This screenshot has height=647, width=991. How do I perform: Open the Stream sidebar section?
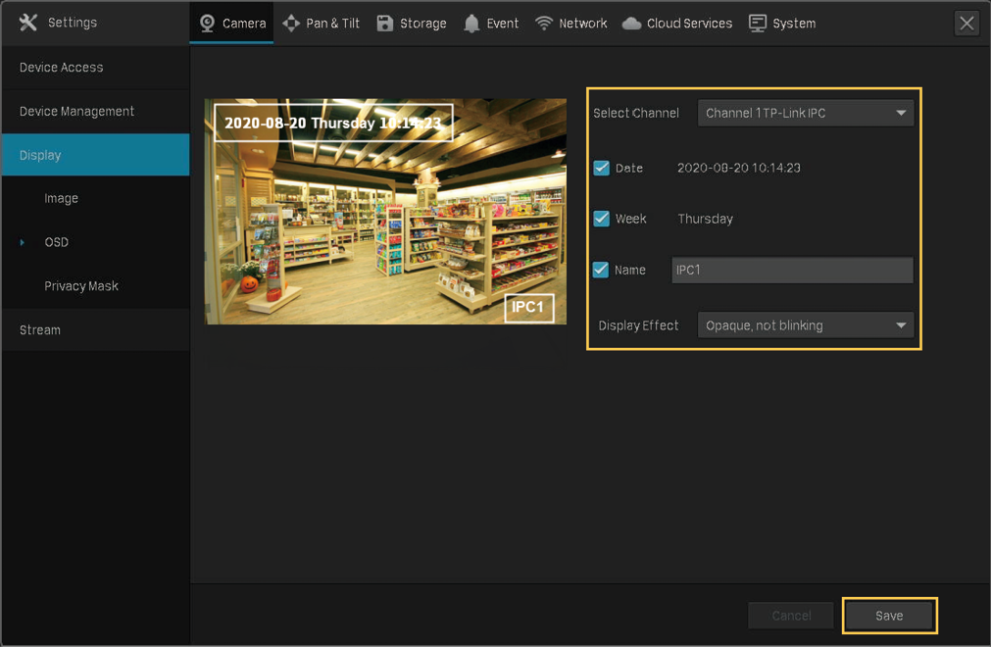(x=95, y=329)
